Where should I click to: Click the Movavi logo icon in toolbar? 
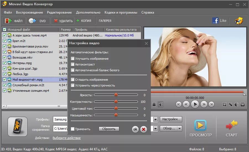[x=239, y=21]
